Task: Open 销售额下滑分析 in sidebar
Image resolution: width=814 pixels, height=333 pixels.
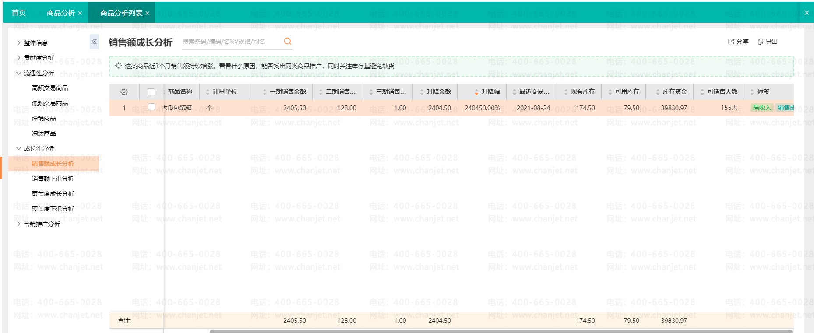Action: coord(53,179)
